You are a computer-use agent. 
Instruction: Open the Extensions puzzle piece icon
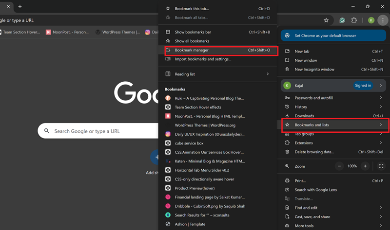(x=354, y=20)
